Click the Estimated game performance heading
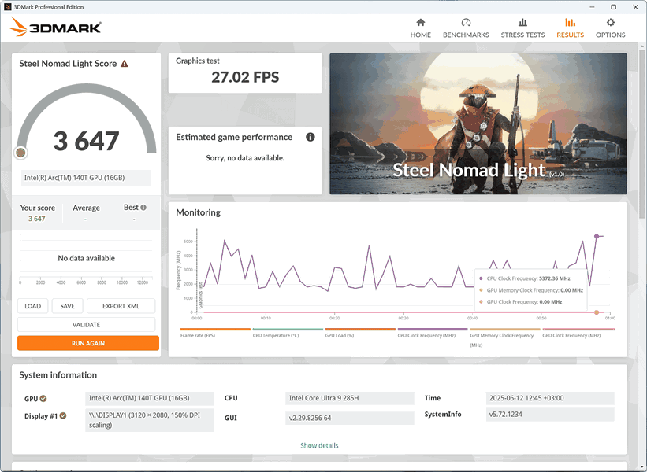The width and height of the screenshot is (647, 472). [234, 137]
